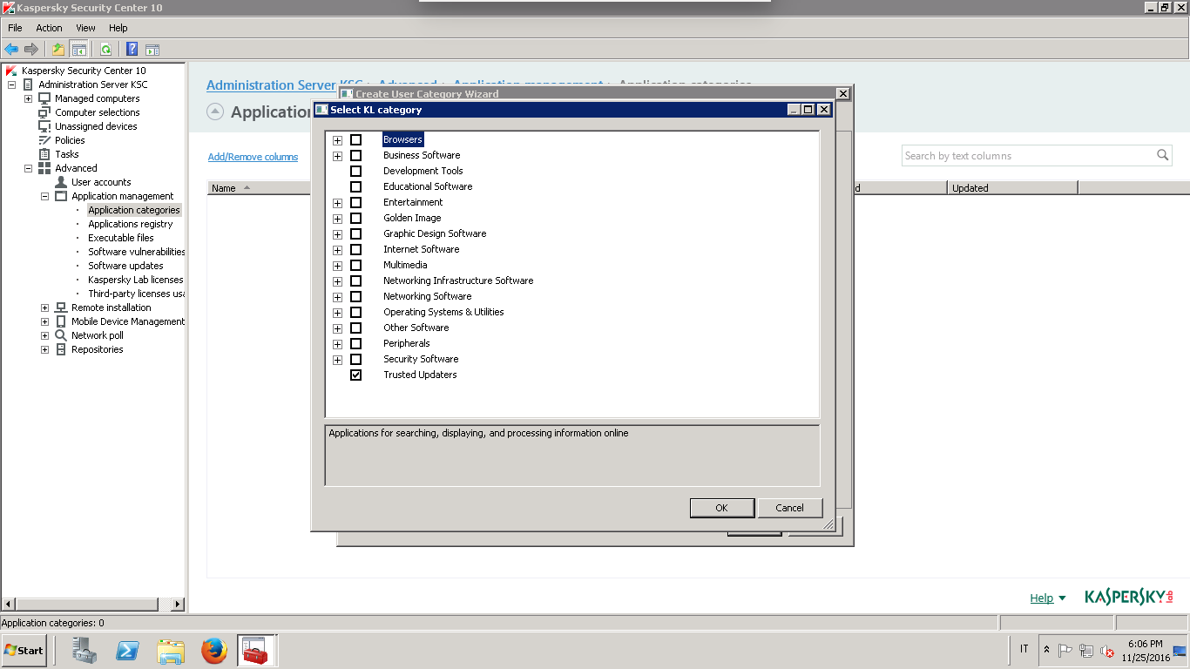Expand the Peripherals node
The width and height of the screenshot is (1190, 669).
click(338, 344)
